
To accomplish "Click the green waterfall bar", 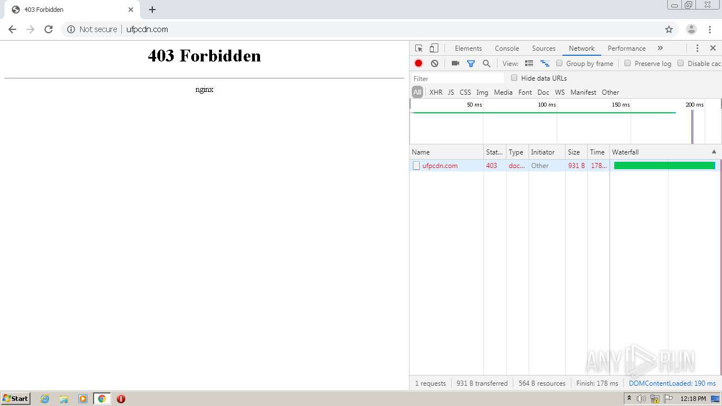I will tap(664, 166).
